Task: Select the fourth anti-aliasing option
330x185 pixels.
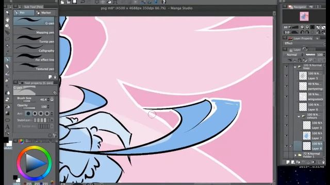Action: pyautogui.click(x=47, y=114)
